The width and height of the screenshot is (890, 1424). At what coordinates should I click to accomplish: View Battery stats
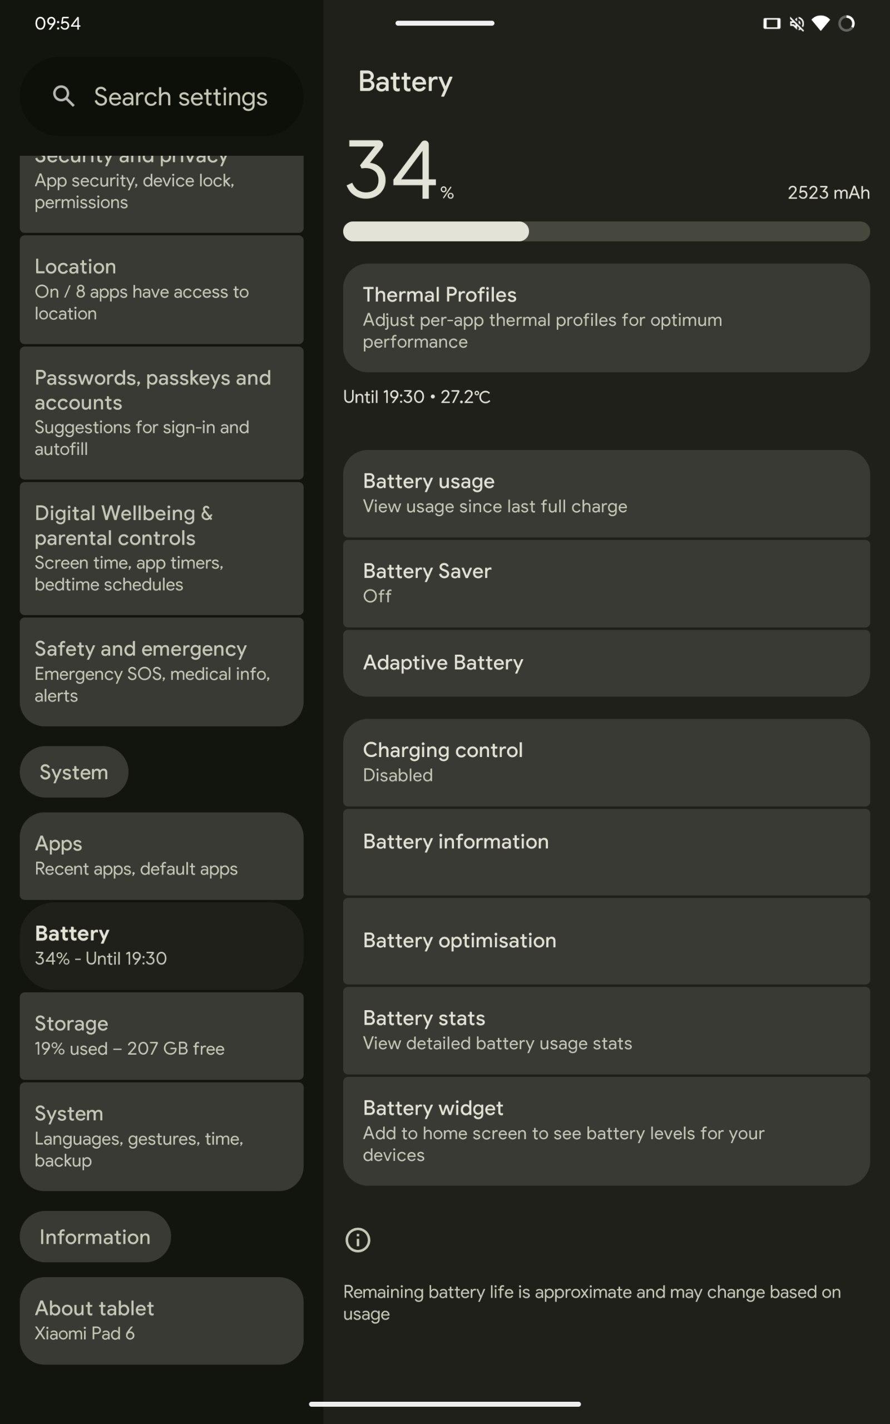606,1030
